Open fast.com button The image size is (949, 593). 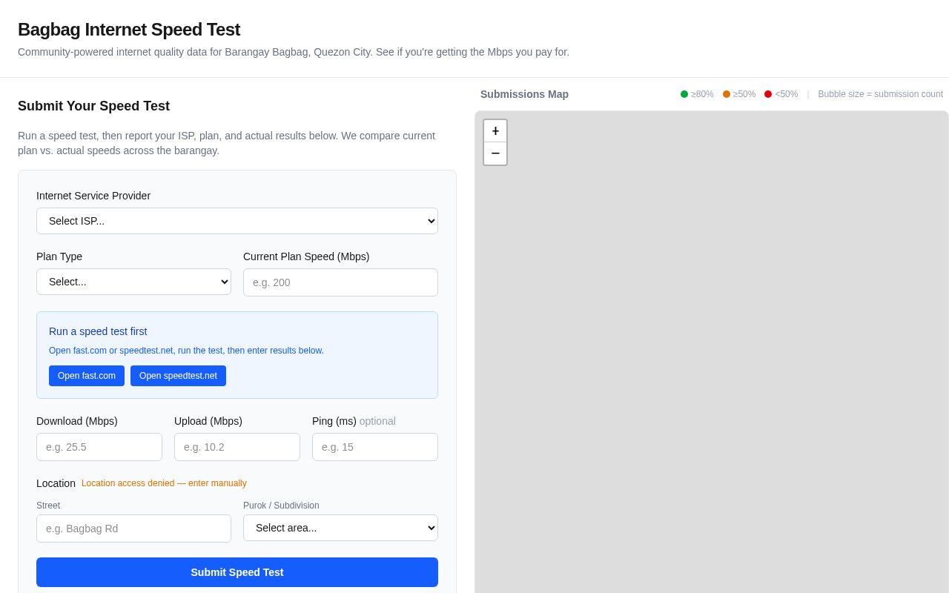(87, 376)
